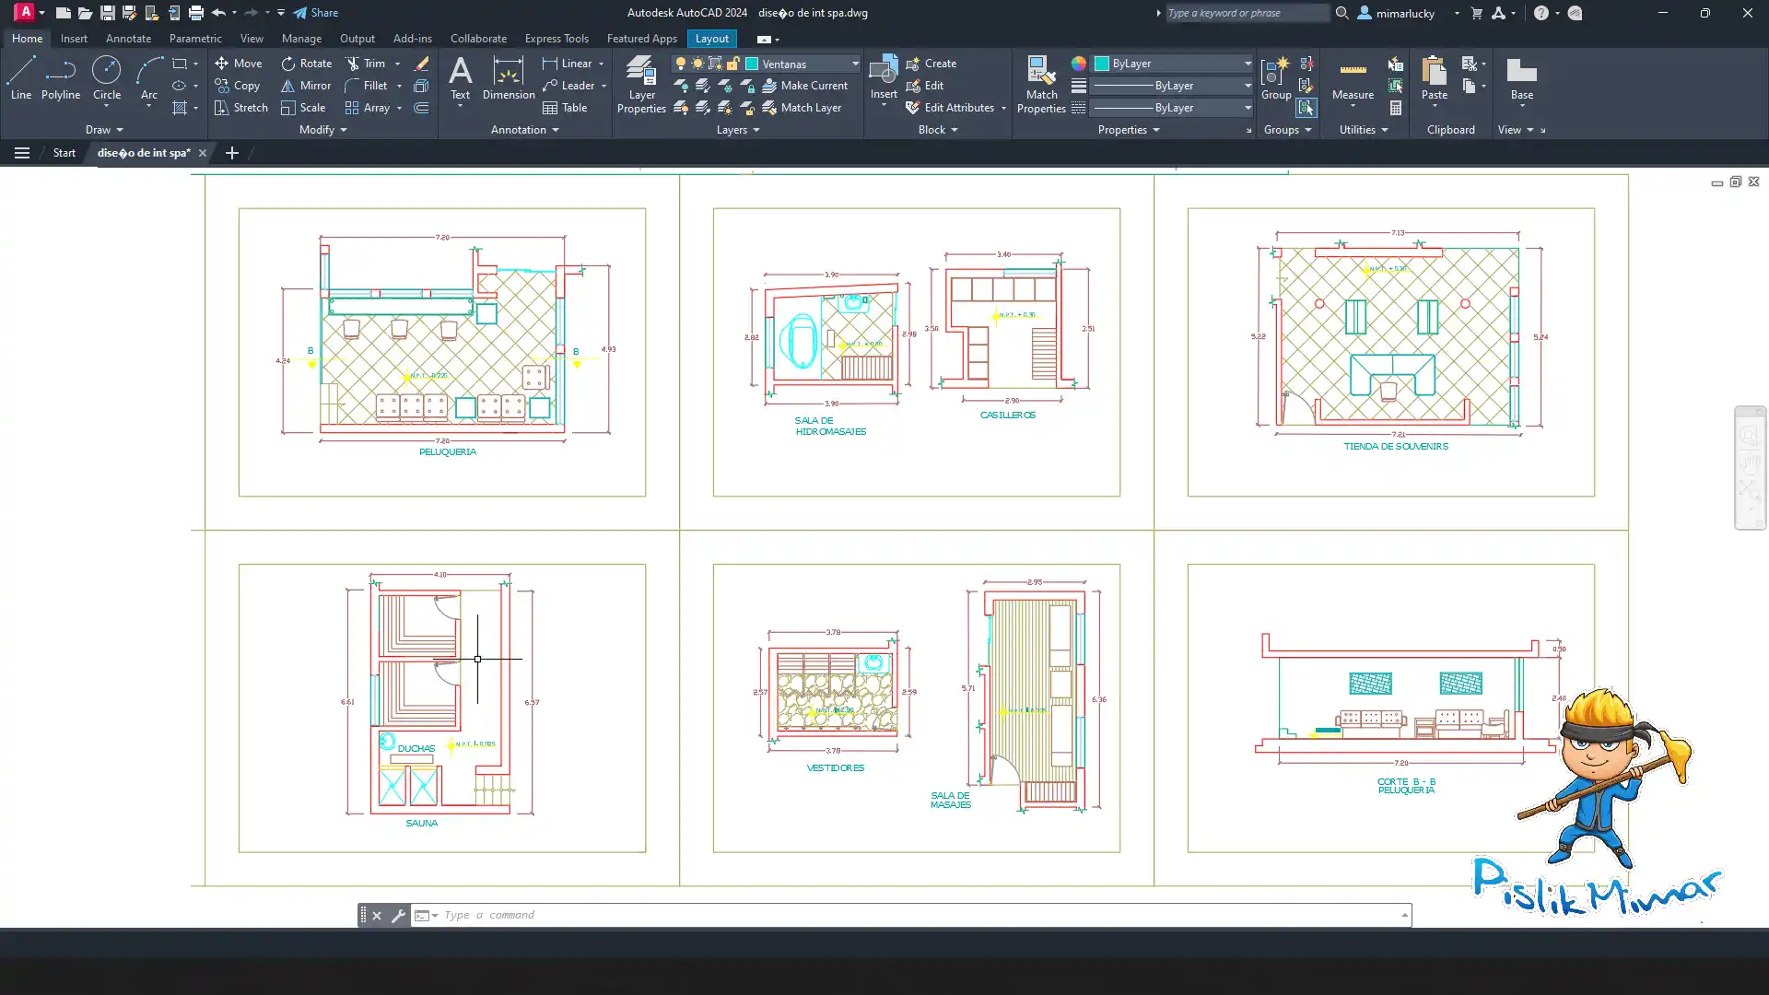Screen dimensions: 1769x995
Task: Click the Share button
Action: (316, 13)
